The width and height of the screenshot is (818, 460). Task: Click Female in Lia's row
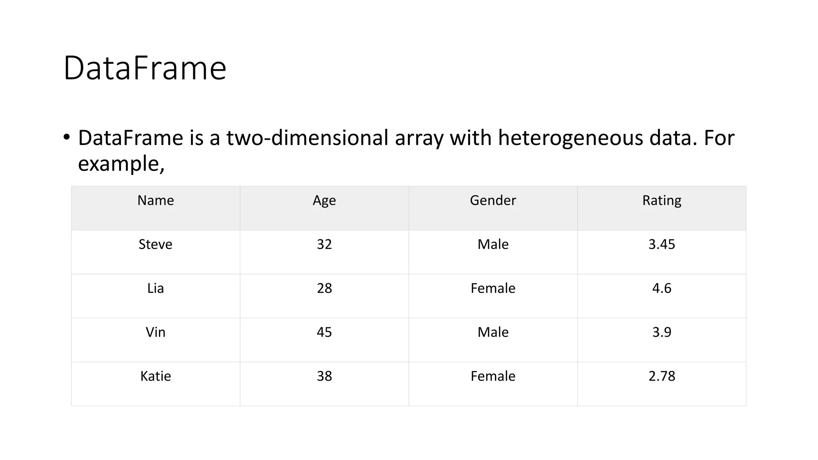[x=493, y=288]
